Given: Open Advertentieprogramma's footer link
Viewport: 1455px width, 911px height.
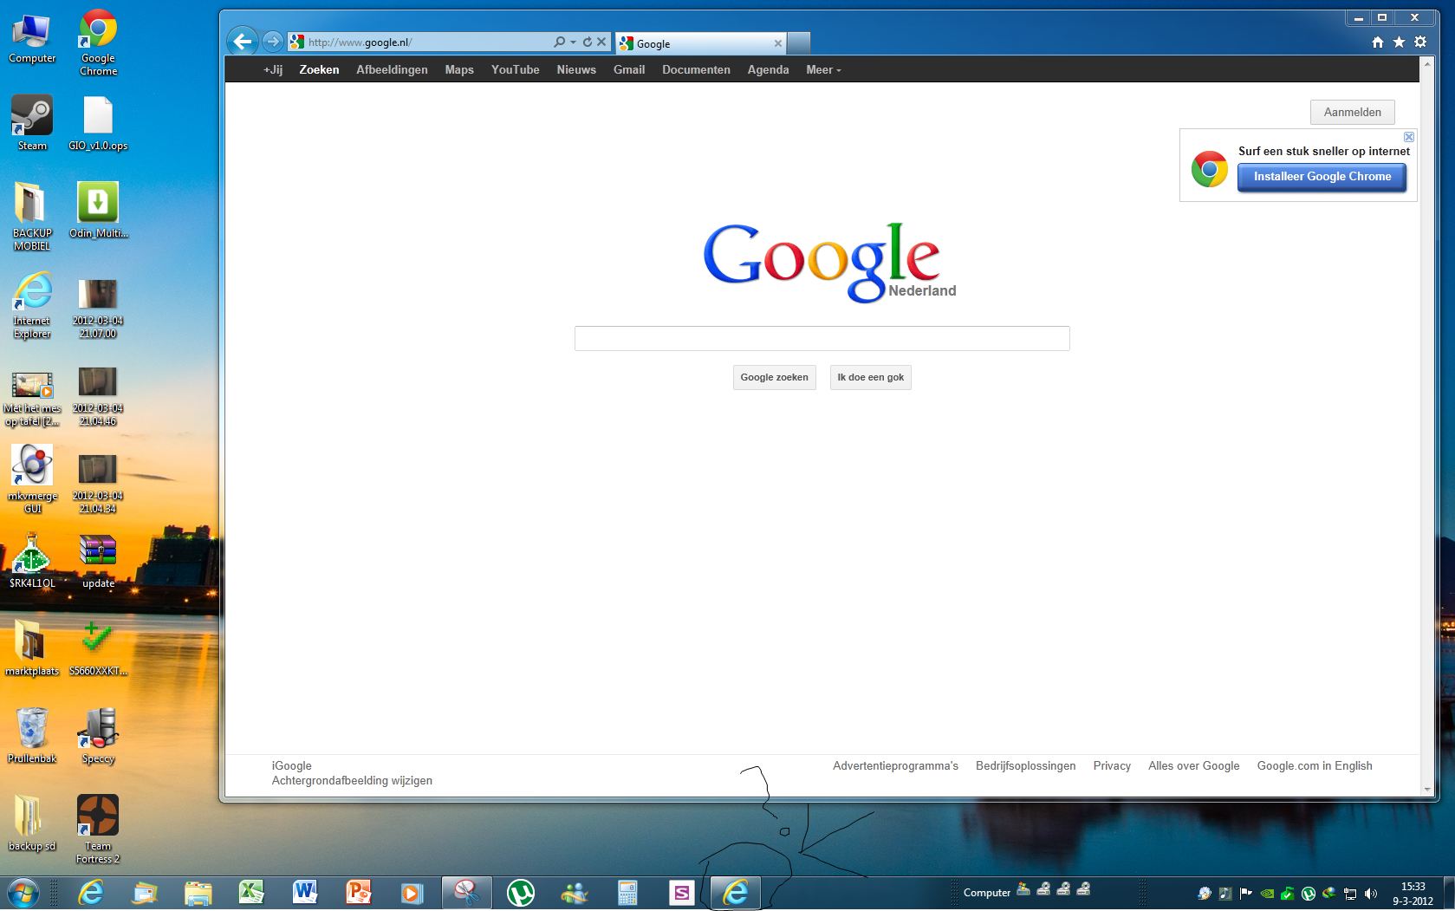Looking at the screenshot, I should [x=895, y=765].
